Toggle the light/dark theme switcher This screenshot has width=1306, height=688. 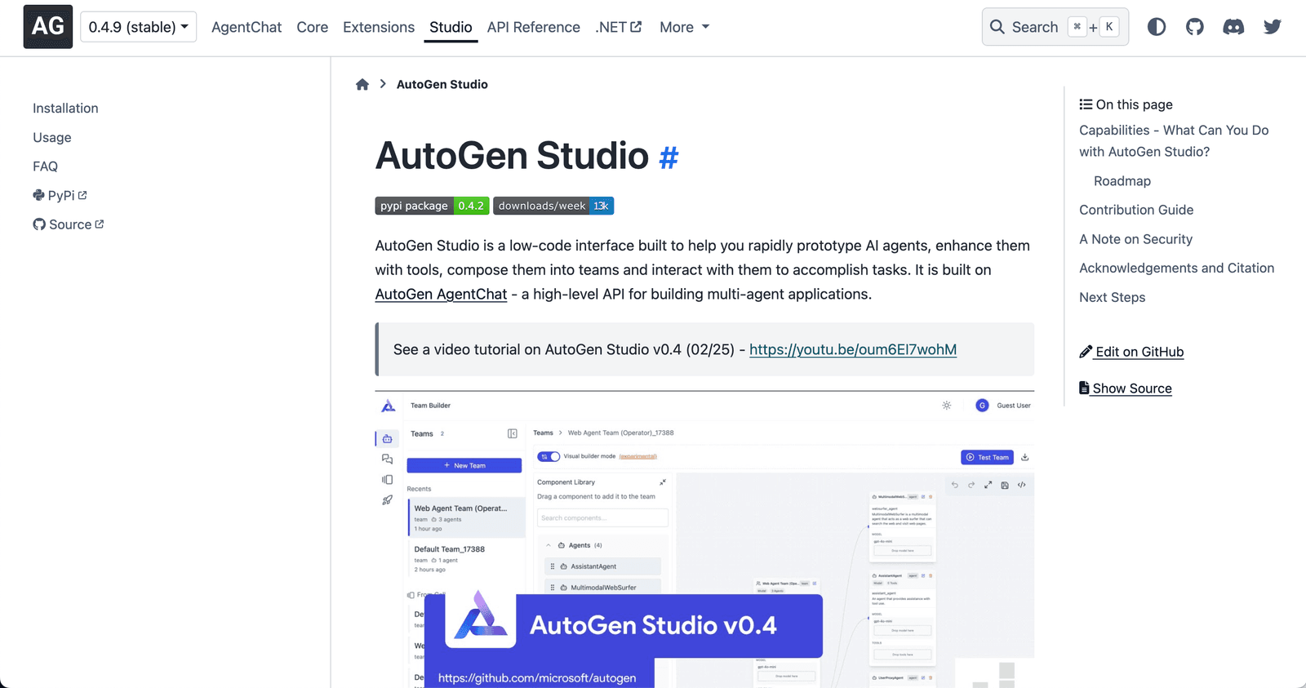(x=1156, y=27)
